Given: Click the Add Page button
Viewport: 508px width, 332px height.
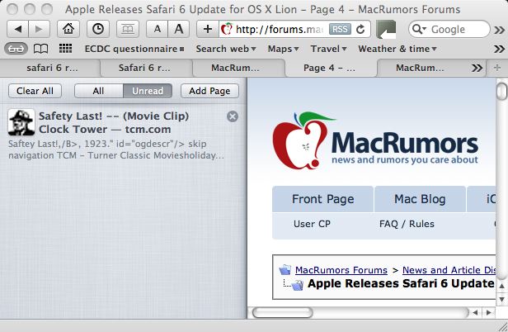Looking at the screenshot, I should 209,91.
